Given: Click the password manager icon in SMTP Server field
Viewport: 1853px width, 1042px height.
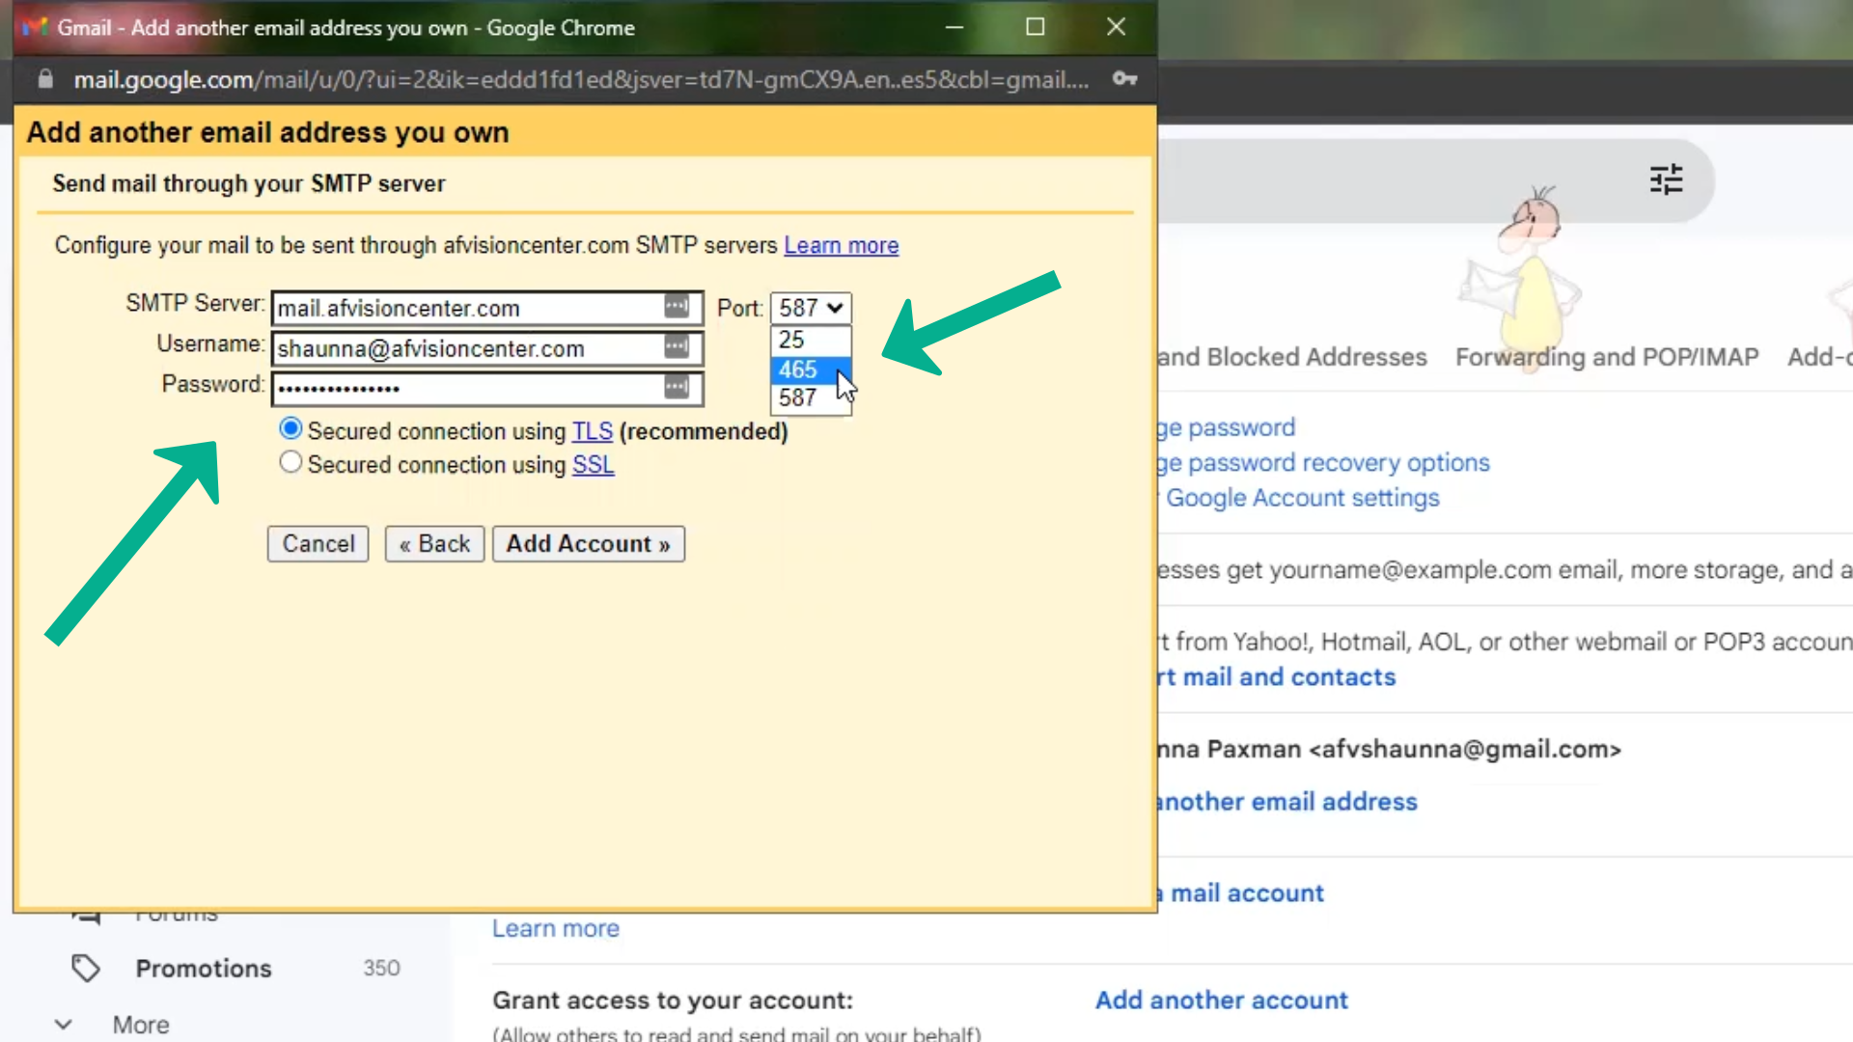Looking at the screenshot, I should 677,307.
